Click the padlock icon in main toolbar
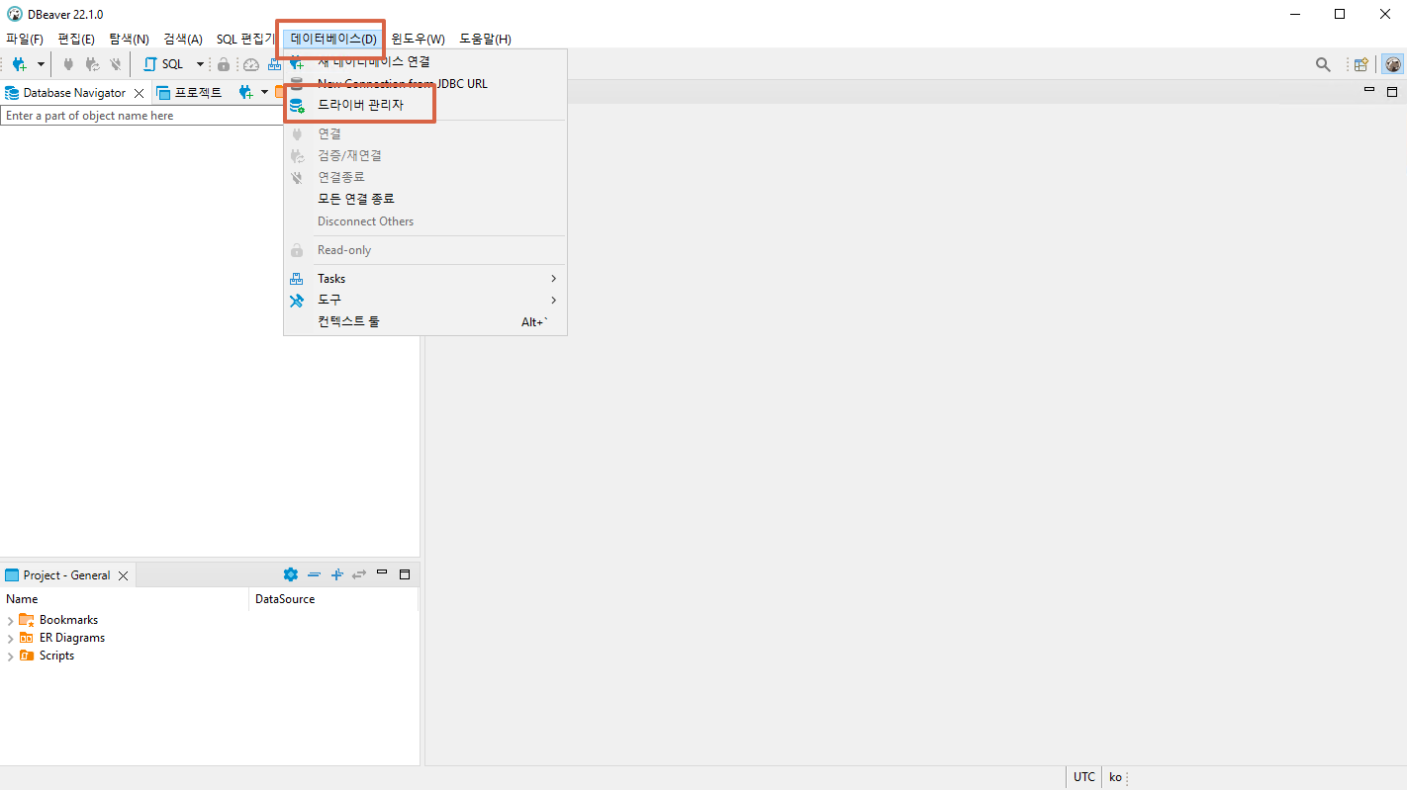Image resolution: width=1407 pixels, height=790 pixels. click(224, 64)
